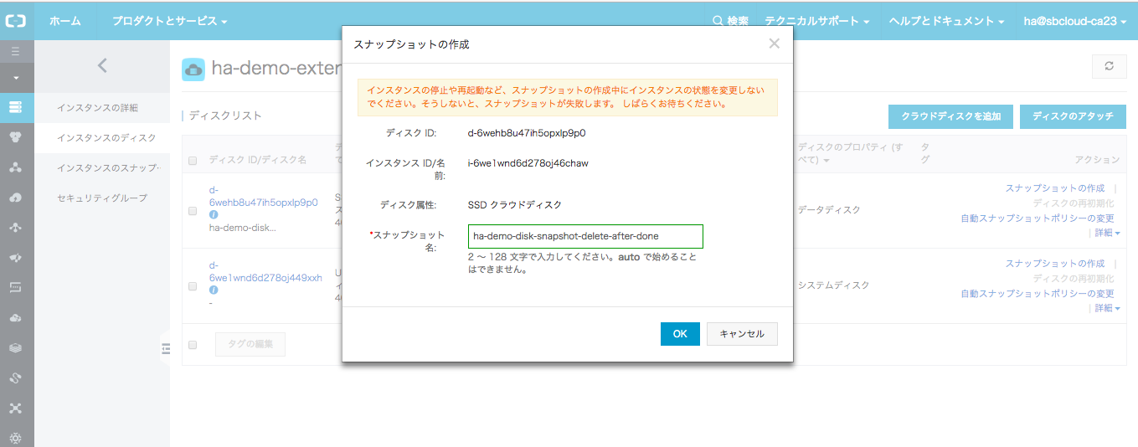
Task: Click キャンセル in the snapshot dialog
Action: coord(742,334)
